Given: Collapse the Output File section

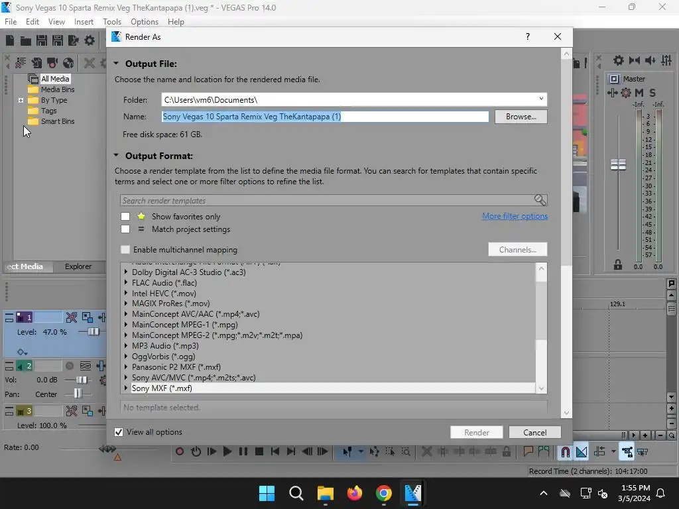Looking at the screenshot, I should [x=116, y=63].
